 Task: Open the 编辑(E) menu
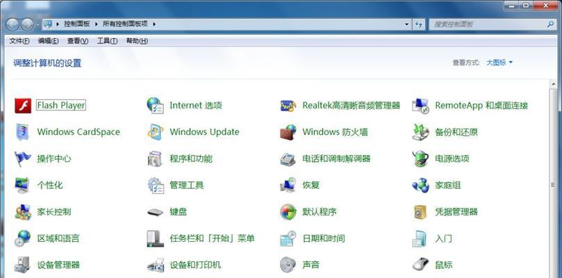49,41
